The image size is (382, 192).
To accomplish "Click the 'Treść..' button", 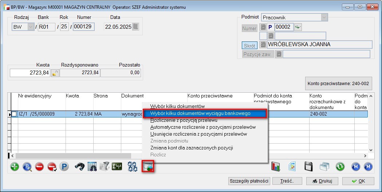I will (287, 181).
